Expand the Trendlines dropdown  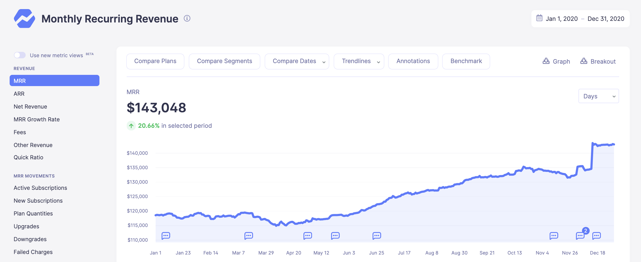coord(359,61)
